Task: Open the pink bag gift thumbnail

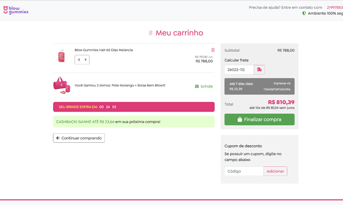Action: (62, 86)
